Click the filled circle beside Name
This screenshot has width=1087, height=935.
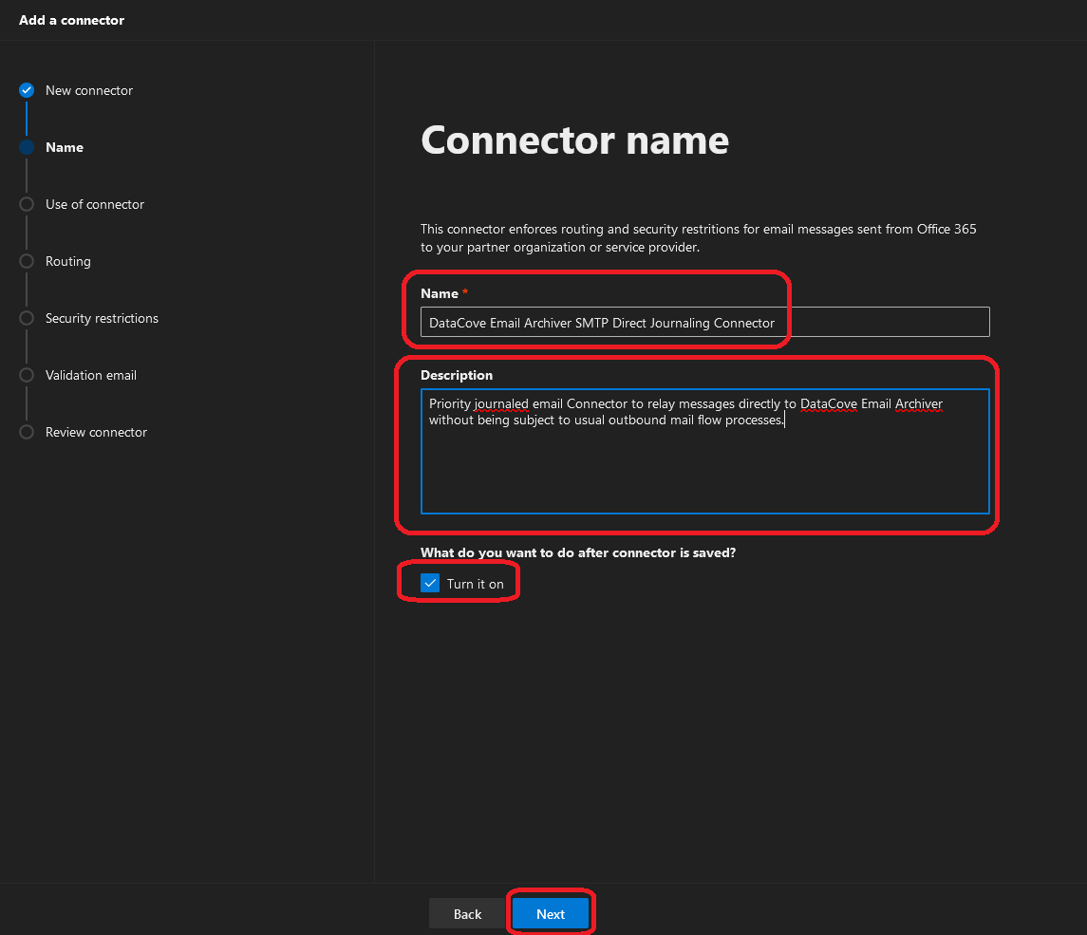pyautogui.click(x=27, y=147)
